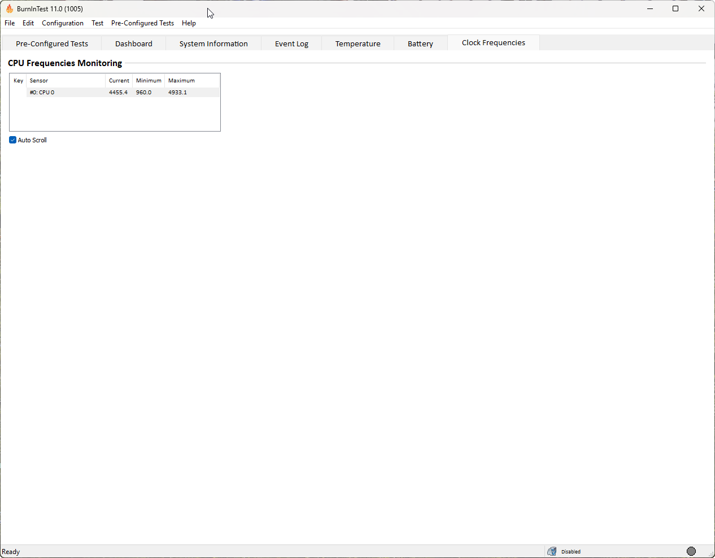This screenshot has height=558, width=715.
Task: Click the minimum frequency value 960.0
Action: pyautogui.click(x=143, y=92)
